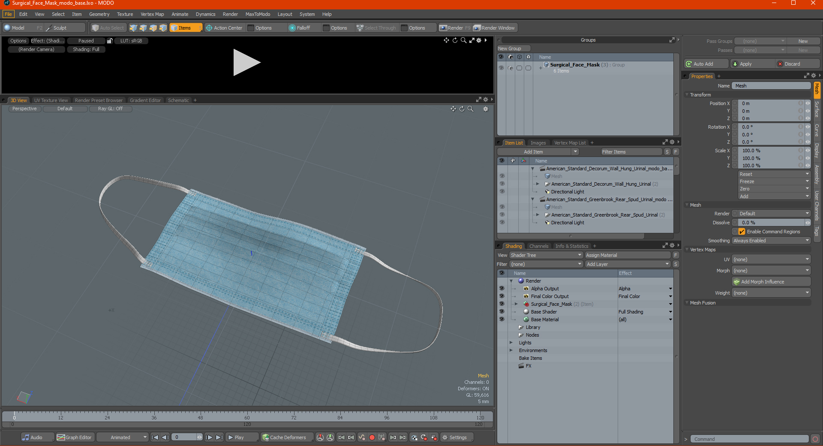Go to first frame button in transport
The height and width of the screenshot is (446, 823).
[x=155, y=437]
